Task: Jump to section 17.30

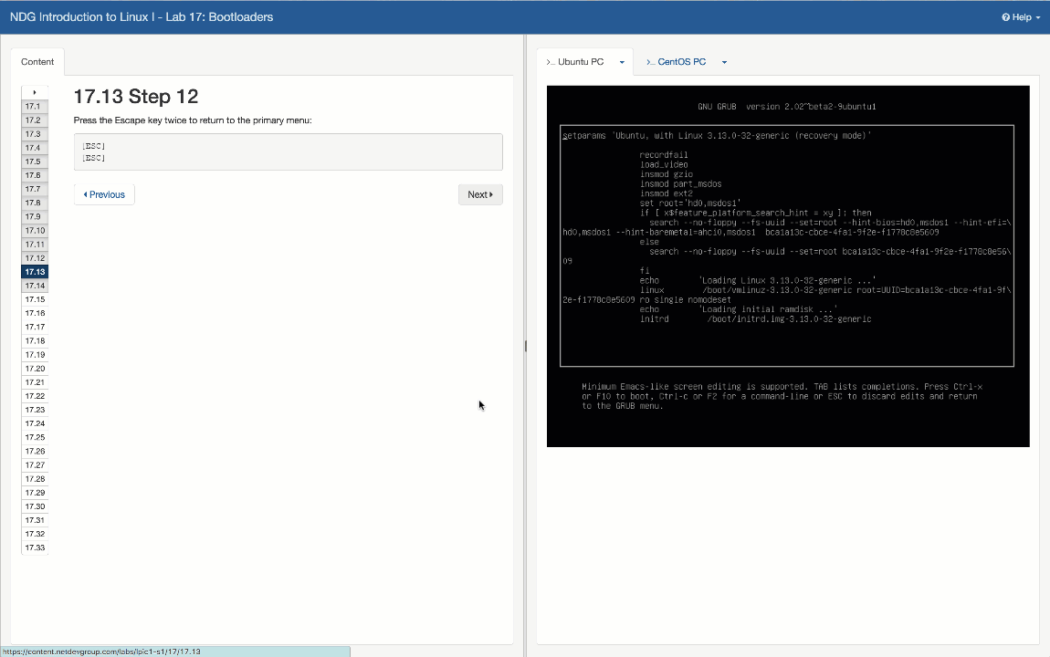Action: point(35,506)
